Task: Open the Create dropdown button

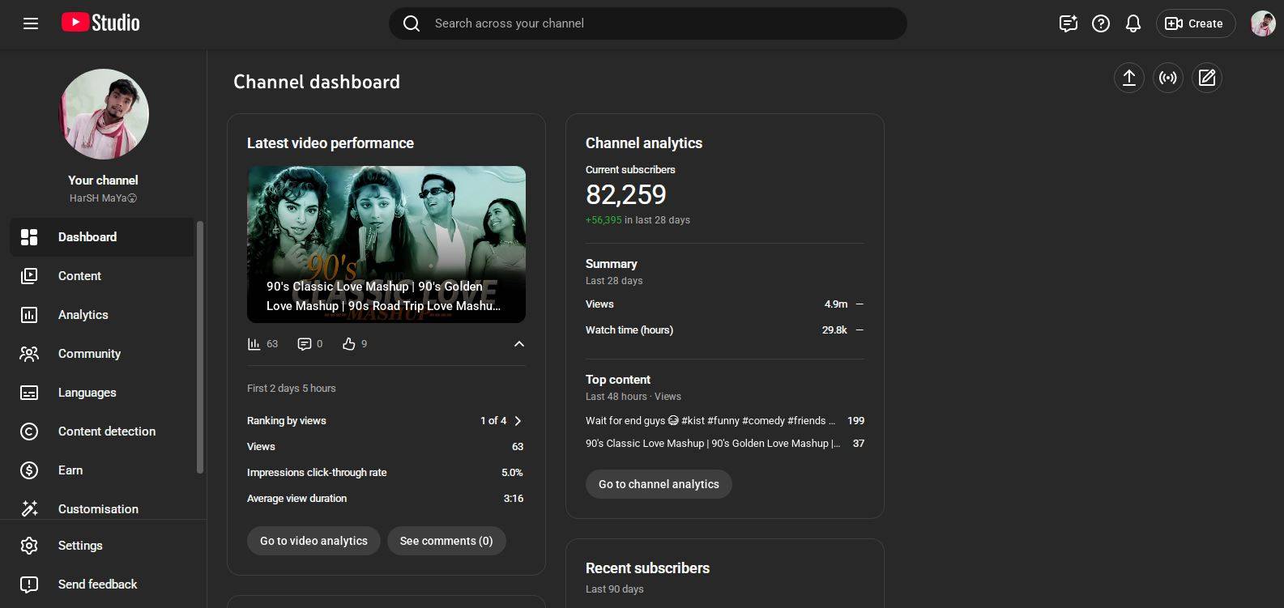Action: [x=1195, y=23]
